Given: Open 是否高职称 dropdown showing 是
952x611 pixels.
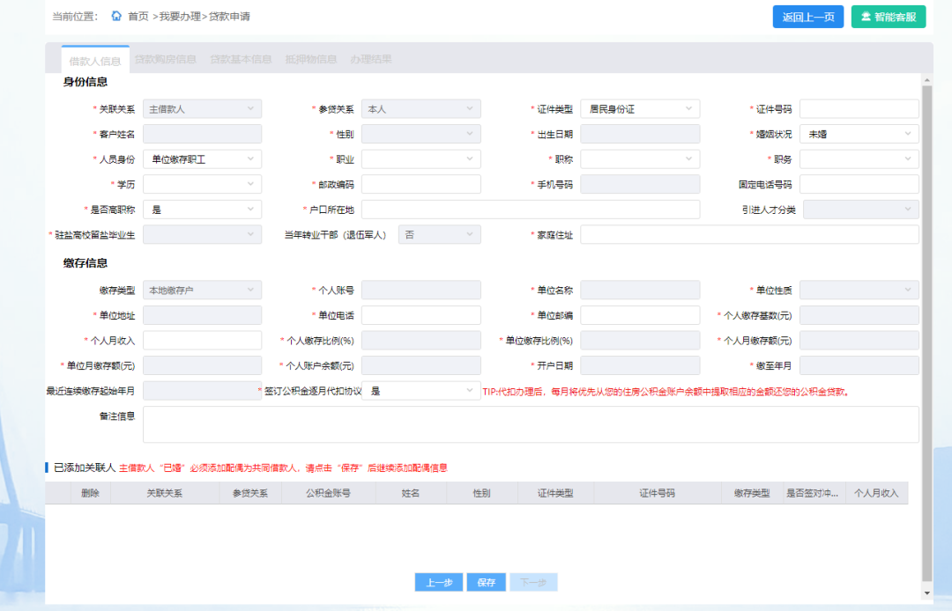Looking at the screenshot, I should [202, 210].
